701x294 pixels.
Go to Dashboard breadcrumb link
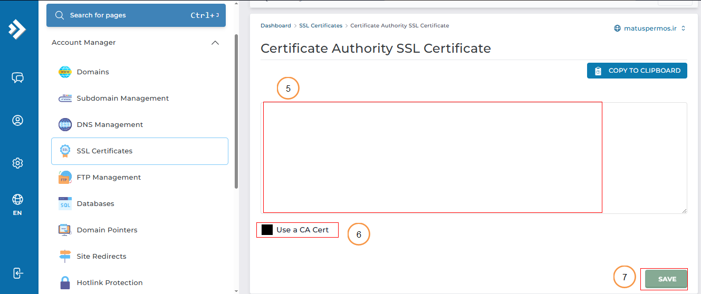(275, 25)
